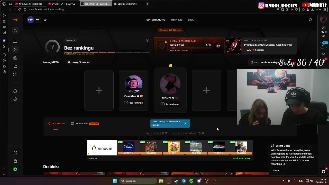
Task: Cancel the matchmaking search with X
Action: pos(185,124)
